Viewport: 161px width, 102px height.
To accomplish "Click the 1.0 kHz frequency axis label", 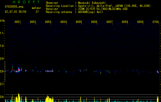I will (x=2, y=46).
